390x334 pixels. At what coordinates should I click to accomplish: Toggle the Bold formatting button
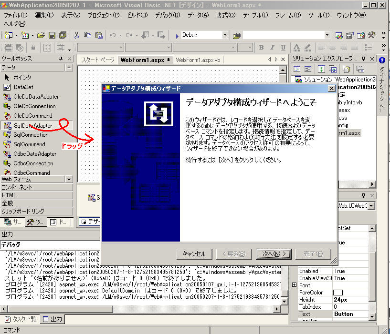pos(262,48)
